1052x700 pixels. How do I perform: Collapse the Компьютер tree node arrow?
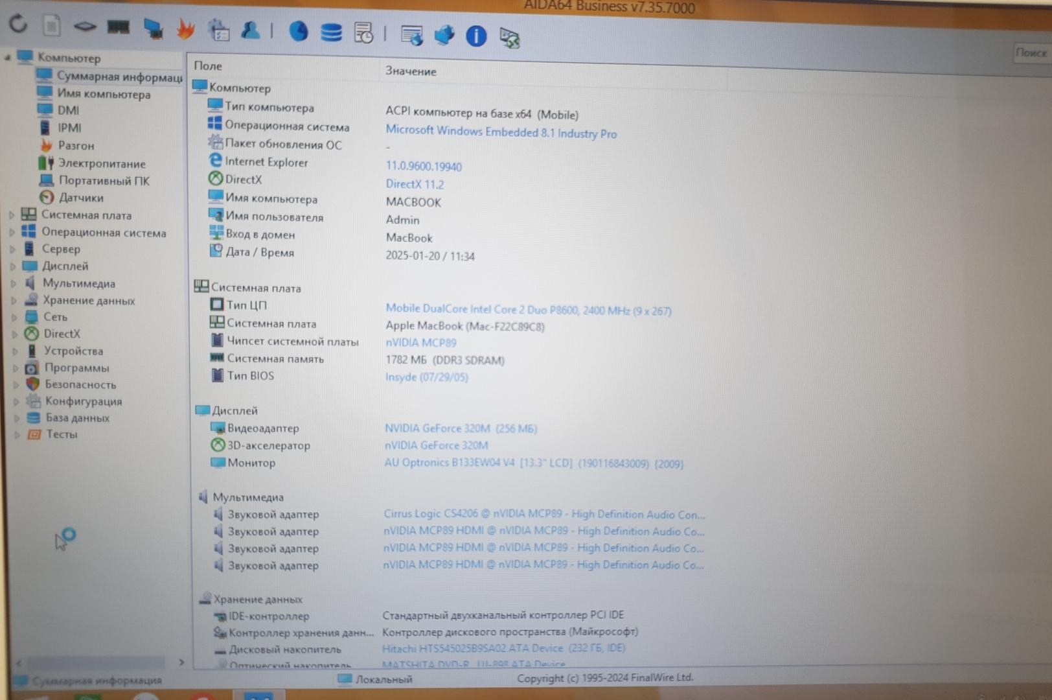click(7, 58)
